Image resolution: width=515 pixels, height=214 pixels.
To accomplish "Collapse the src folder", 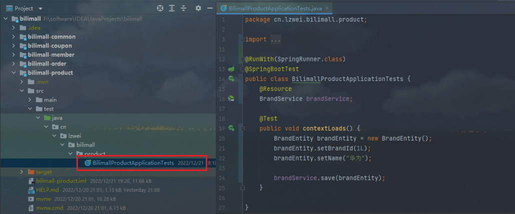I will [21, 90].
